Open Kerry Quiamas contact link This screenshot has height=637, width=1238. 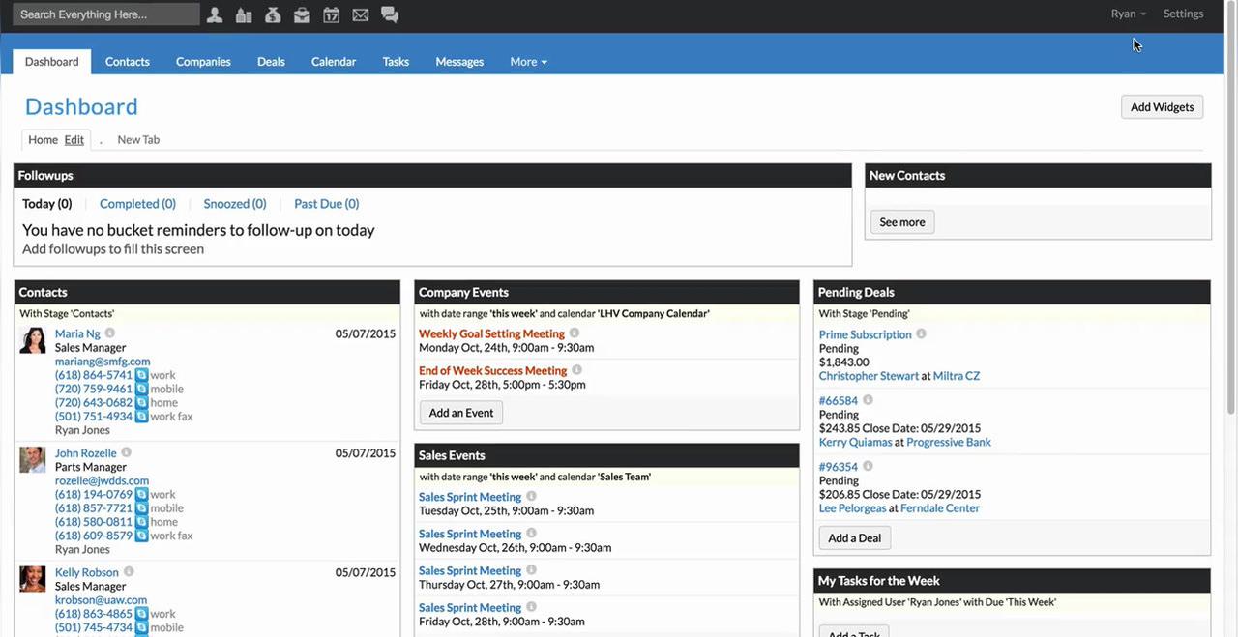pyautogui.click(x=856, y=442)
